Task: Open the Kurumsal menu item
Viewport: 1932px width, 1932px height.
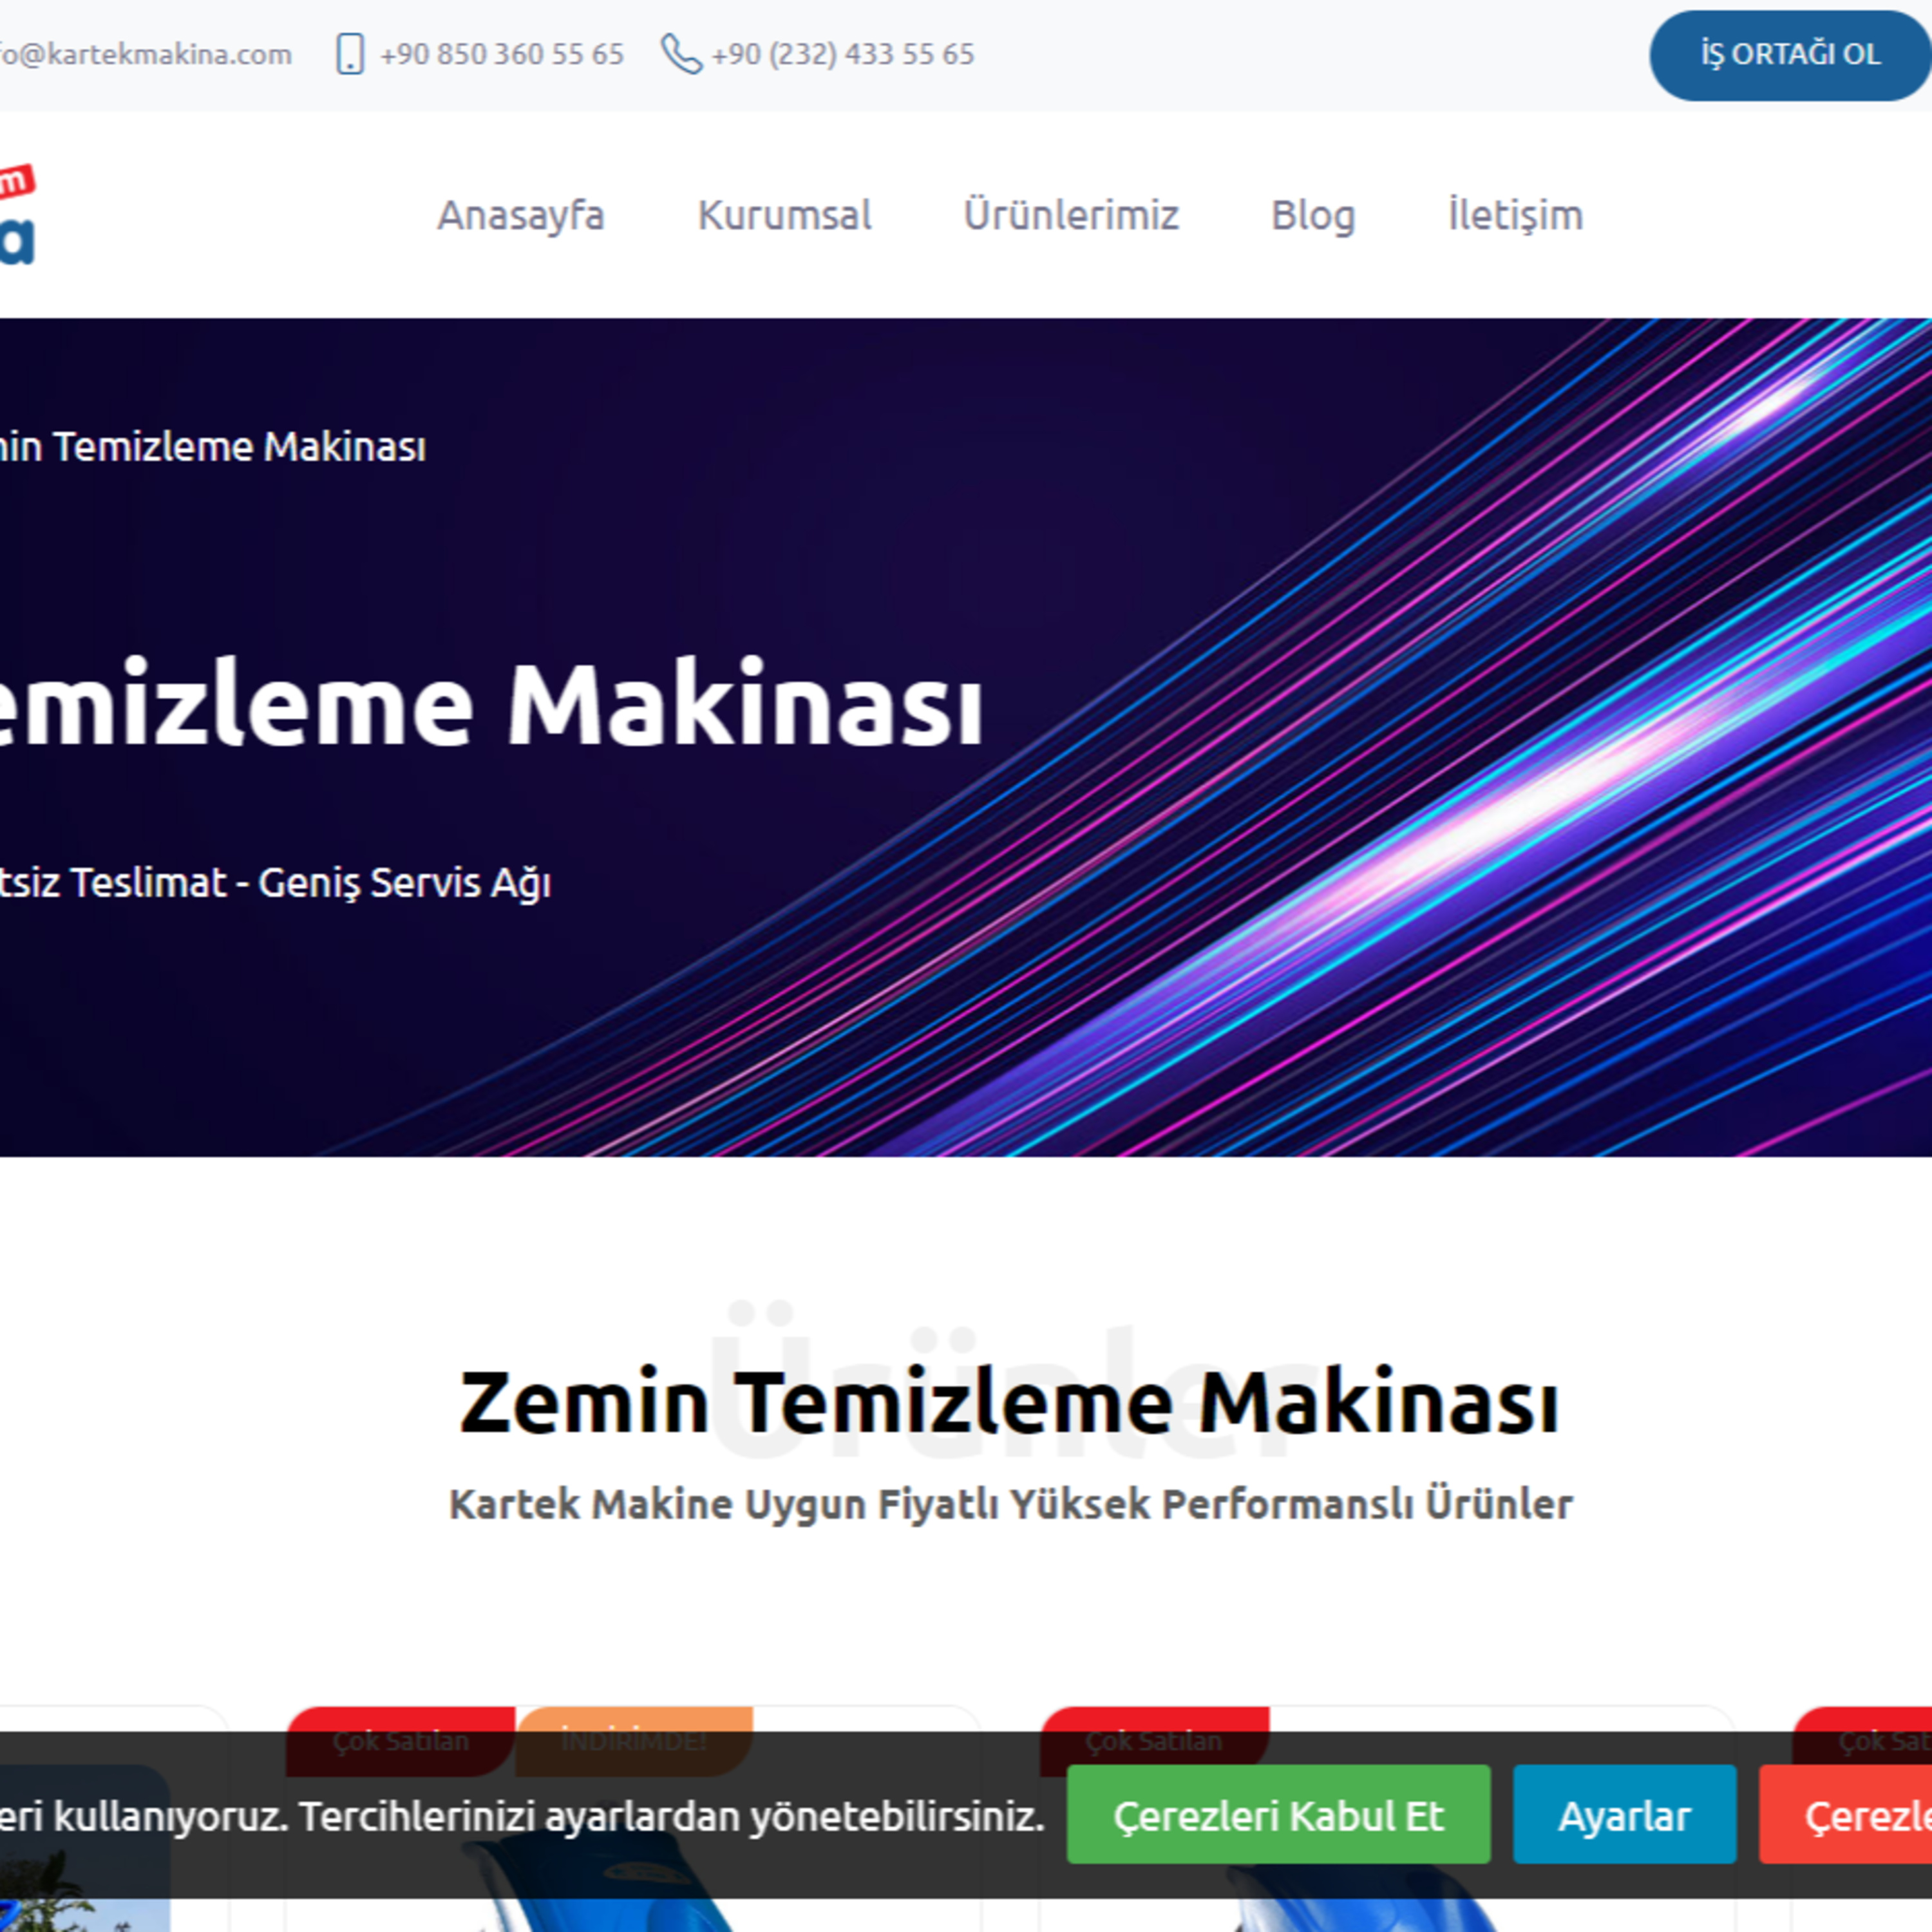Action: point(784,215)
